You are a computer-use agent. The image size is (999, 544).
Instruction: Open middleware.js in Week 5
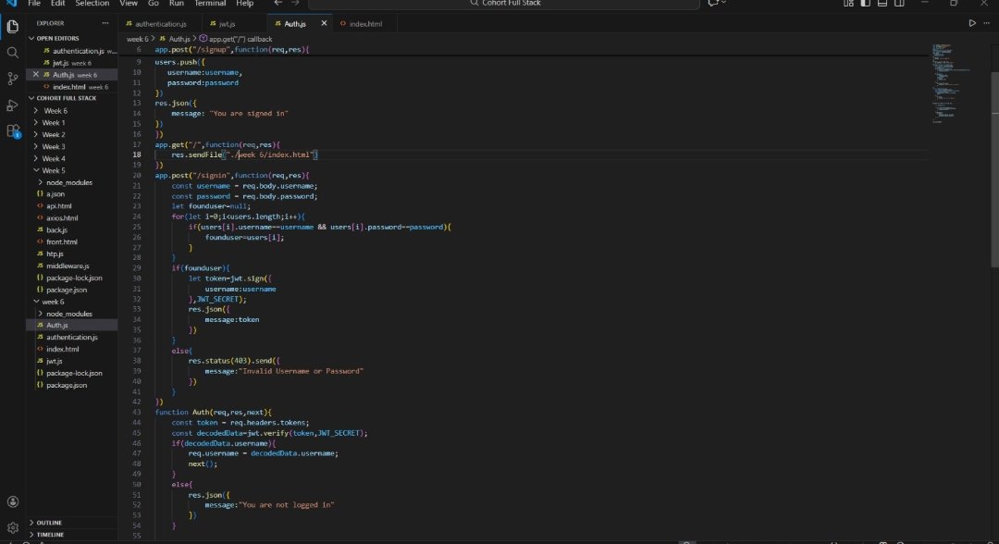coord(68,266)
